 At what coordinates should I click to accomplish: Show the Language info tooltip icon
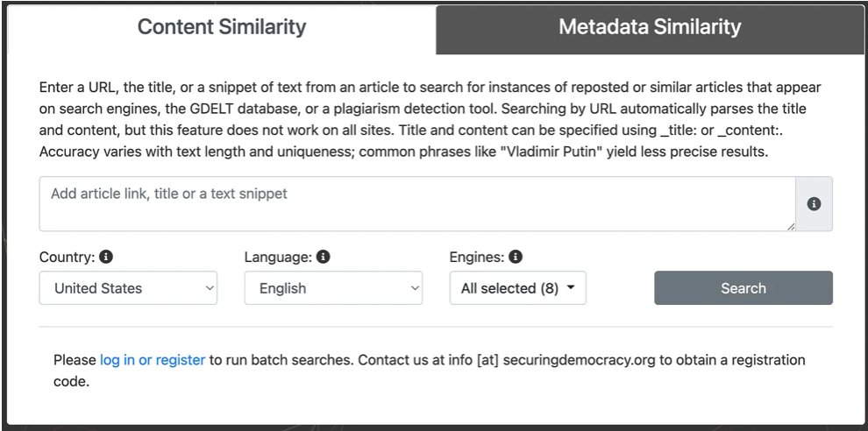coord(323,258)
